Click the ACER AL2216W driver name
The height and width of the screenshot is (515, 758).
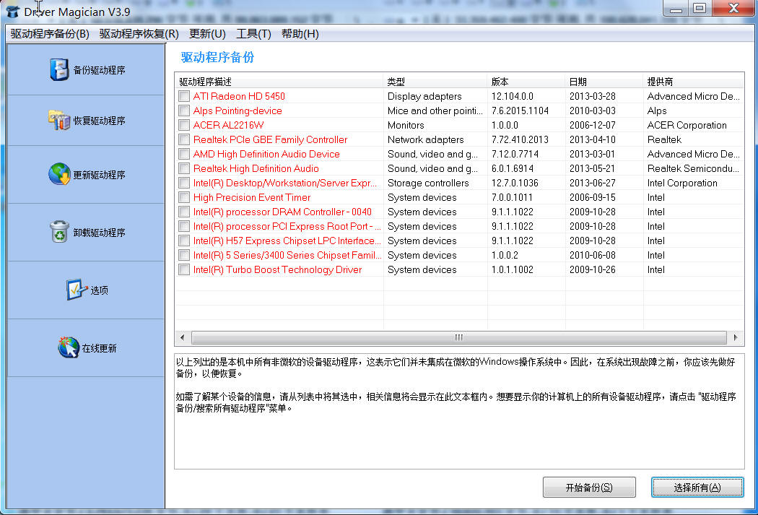[229, 125]
